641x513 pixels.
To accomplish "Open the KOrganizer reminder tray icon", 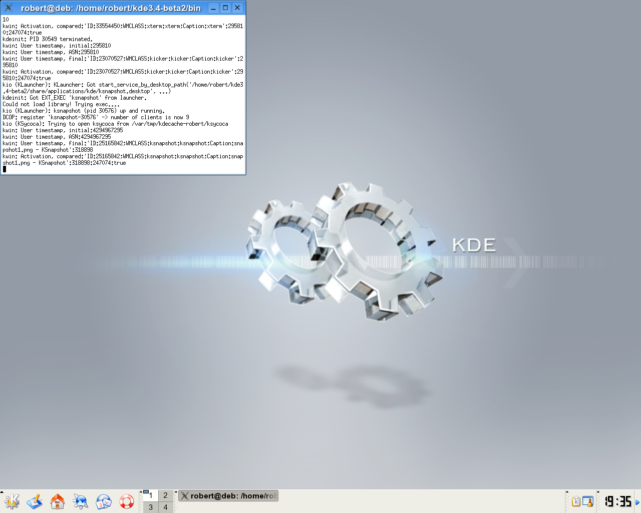I will (588, 501).
